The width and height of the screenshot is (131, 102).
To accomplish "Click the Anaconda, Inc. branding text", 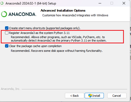I will (11, 89).
